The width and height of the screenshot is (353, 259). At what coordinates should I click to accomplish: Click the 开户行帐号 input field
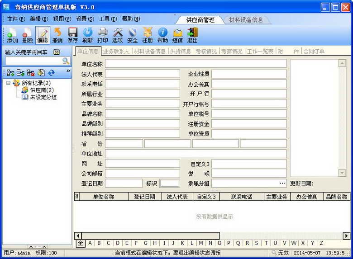pyautogui.click(x=249, y=104)
